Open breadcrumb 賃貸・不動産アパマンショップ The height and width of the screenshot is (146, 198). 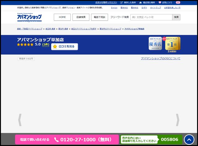tap(30, 29)
